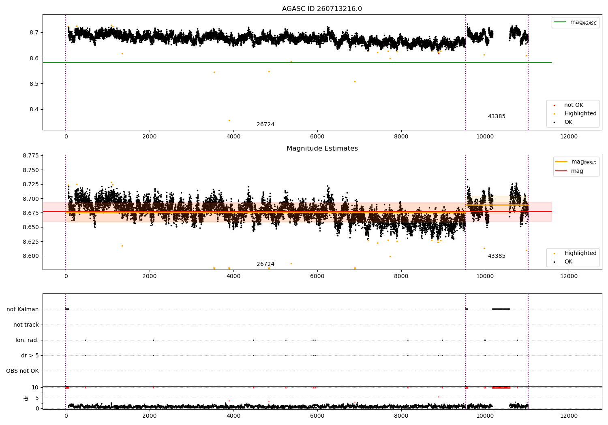The width and height of the screenshot is (608, 425).
Task: Click the 12000 x-tick label under the top plot
Action: tap(569, 137)
